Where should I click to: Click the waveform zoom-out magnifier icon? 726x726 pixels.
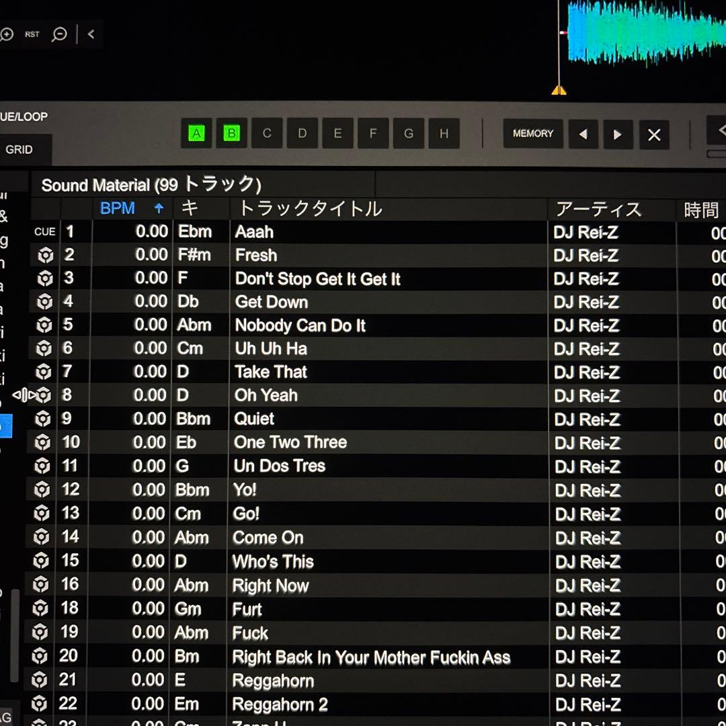(59, 34)
